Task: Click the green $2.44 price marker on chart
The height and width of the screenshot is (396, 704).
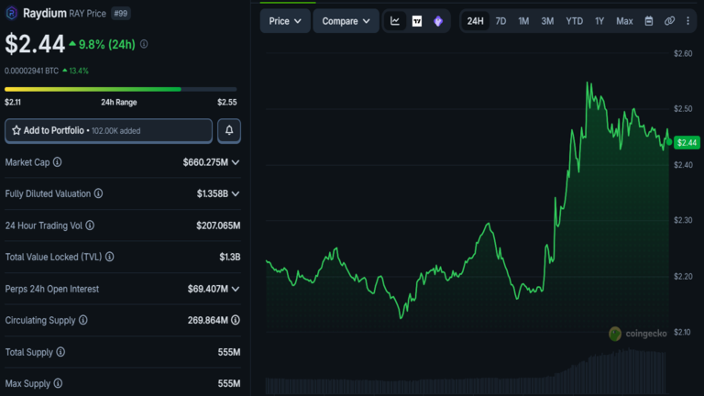Action: point(687,143)
